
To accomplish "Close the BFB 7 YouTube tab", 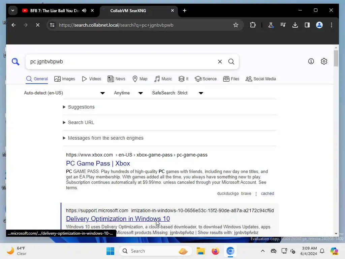I will [x=92, y=10].
